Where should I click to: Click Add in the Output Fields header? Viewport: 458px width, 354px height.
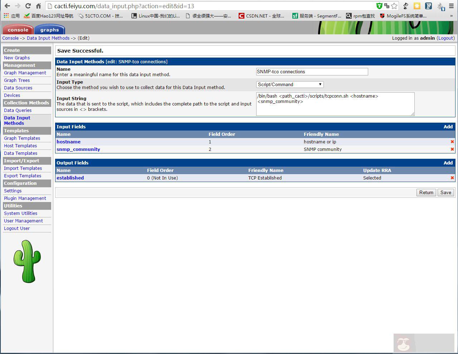pos(448,163)
